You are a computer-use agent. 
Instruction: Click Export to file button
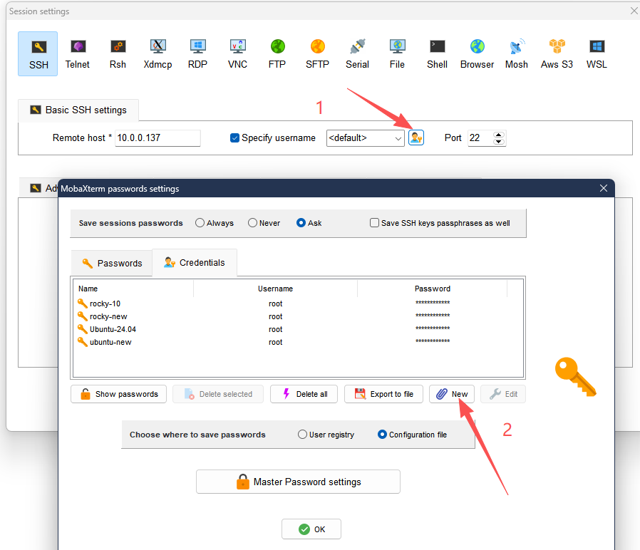(x=383, y=394)
